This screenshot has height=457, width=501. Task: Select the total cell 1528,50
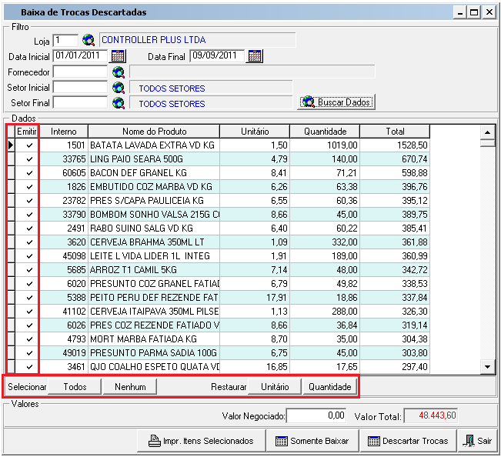395,145
